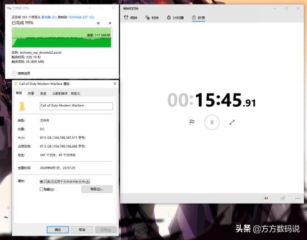Confirm properties with the 确定 button
The width and height of the screenshot is (307, 240).
coord(58,229)
